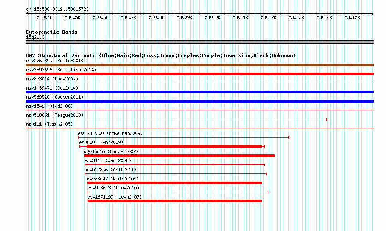The image size is (386, 231).
Task: Click the nsv833014 (Wong2007) label
Action: tap(52, 79)
